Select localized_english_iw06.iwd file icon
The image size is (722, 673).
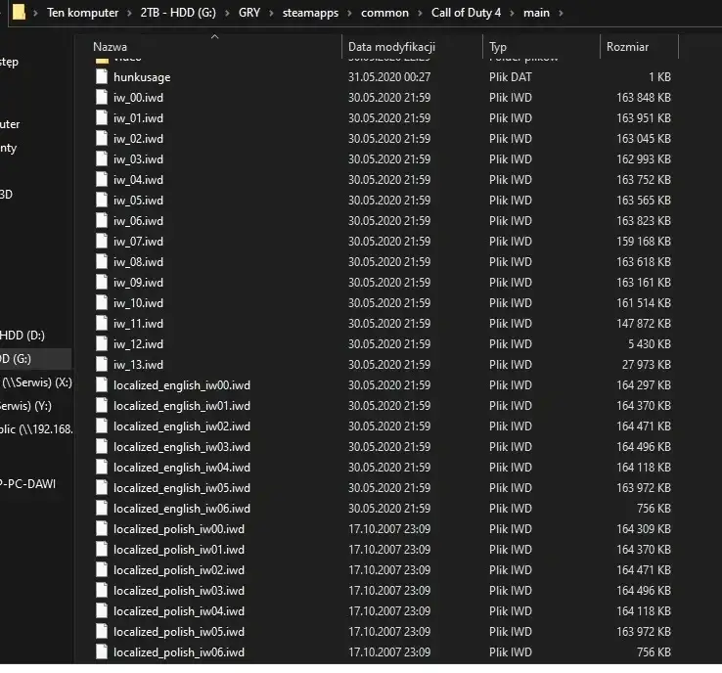[102, 509]
